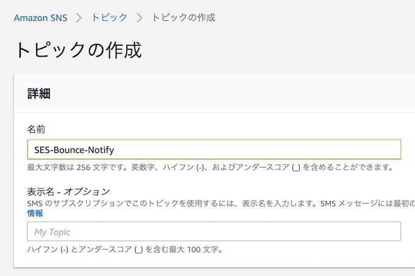
Task: Click the 表示名 - オプション label
Action: (x=68, y=191)
